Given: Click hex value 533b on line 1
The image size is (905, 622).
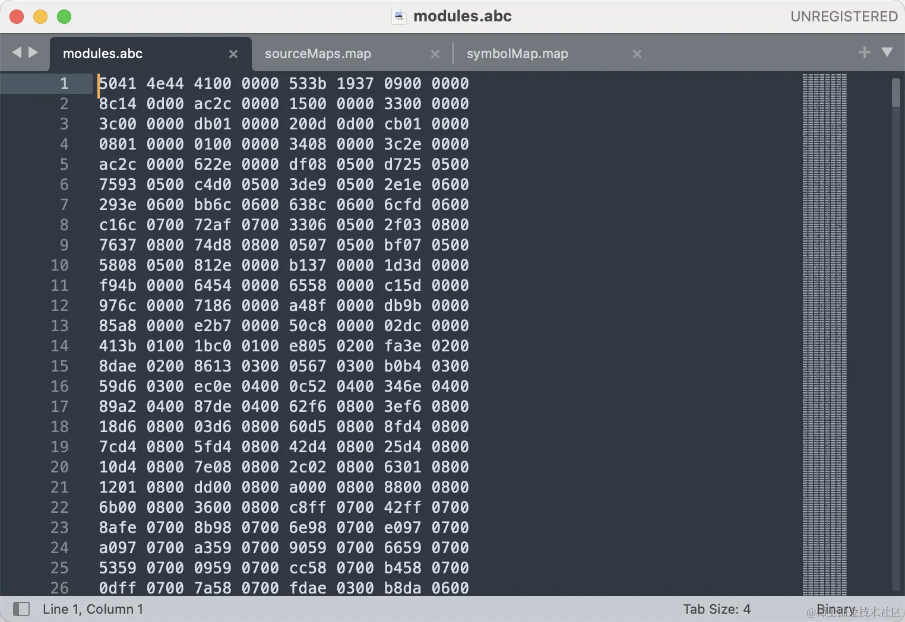Looking at the screenshot, I should pos(308,84).
